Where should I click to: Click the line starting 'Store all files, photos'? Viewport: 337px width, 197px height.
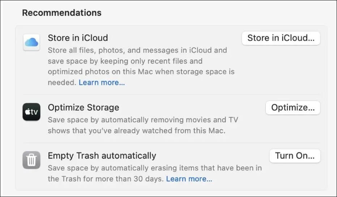tap(137, 50)
